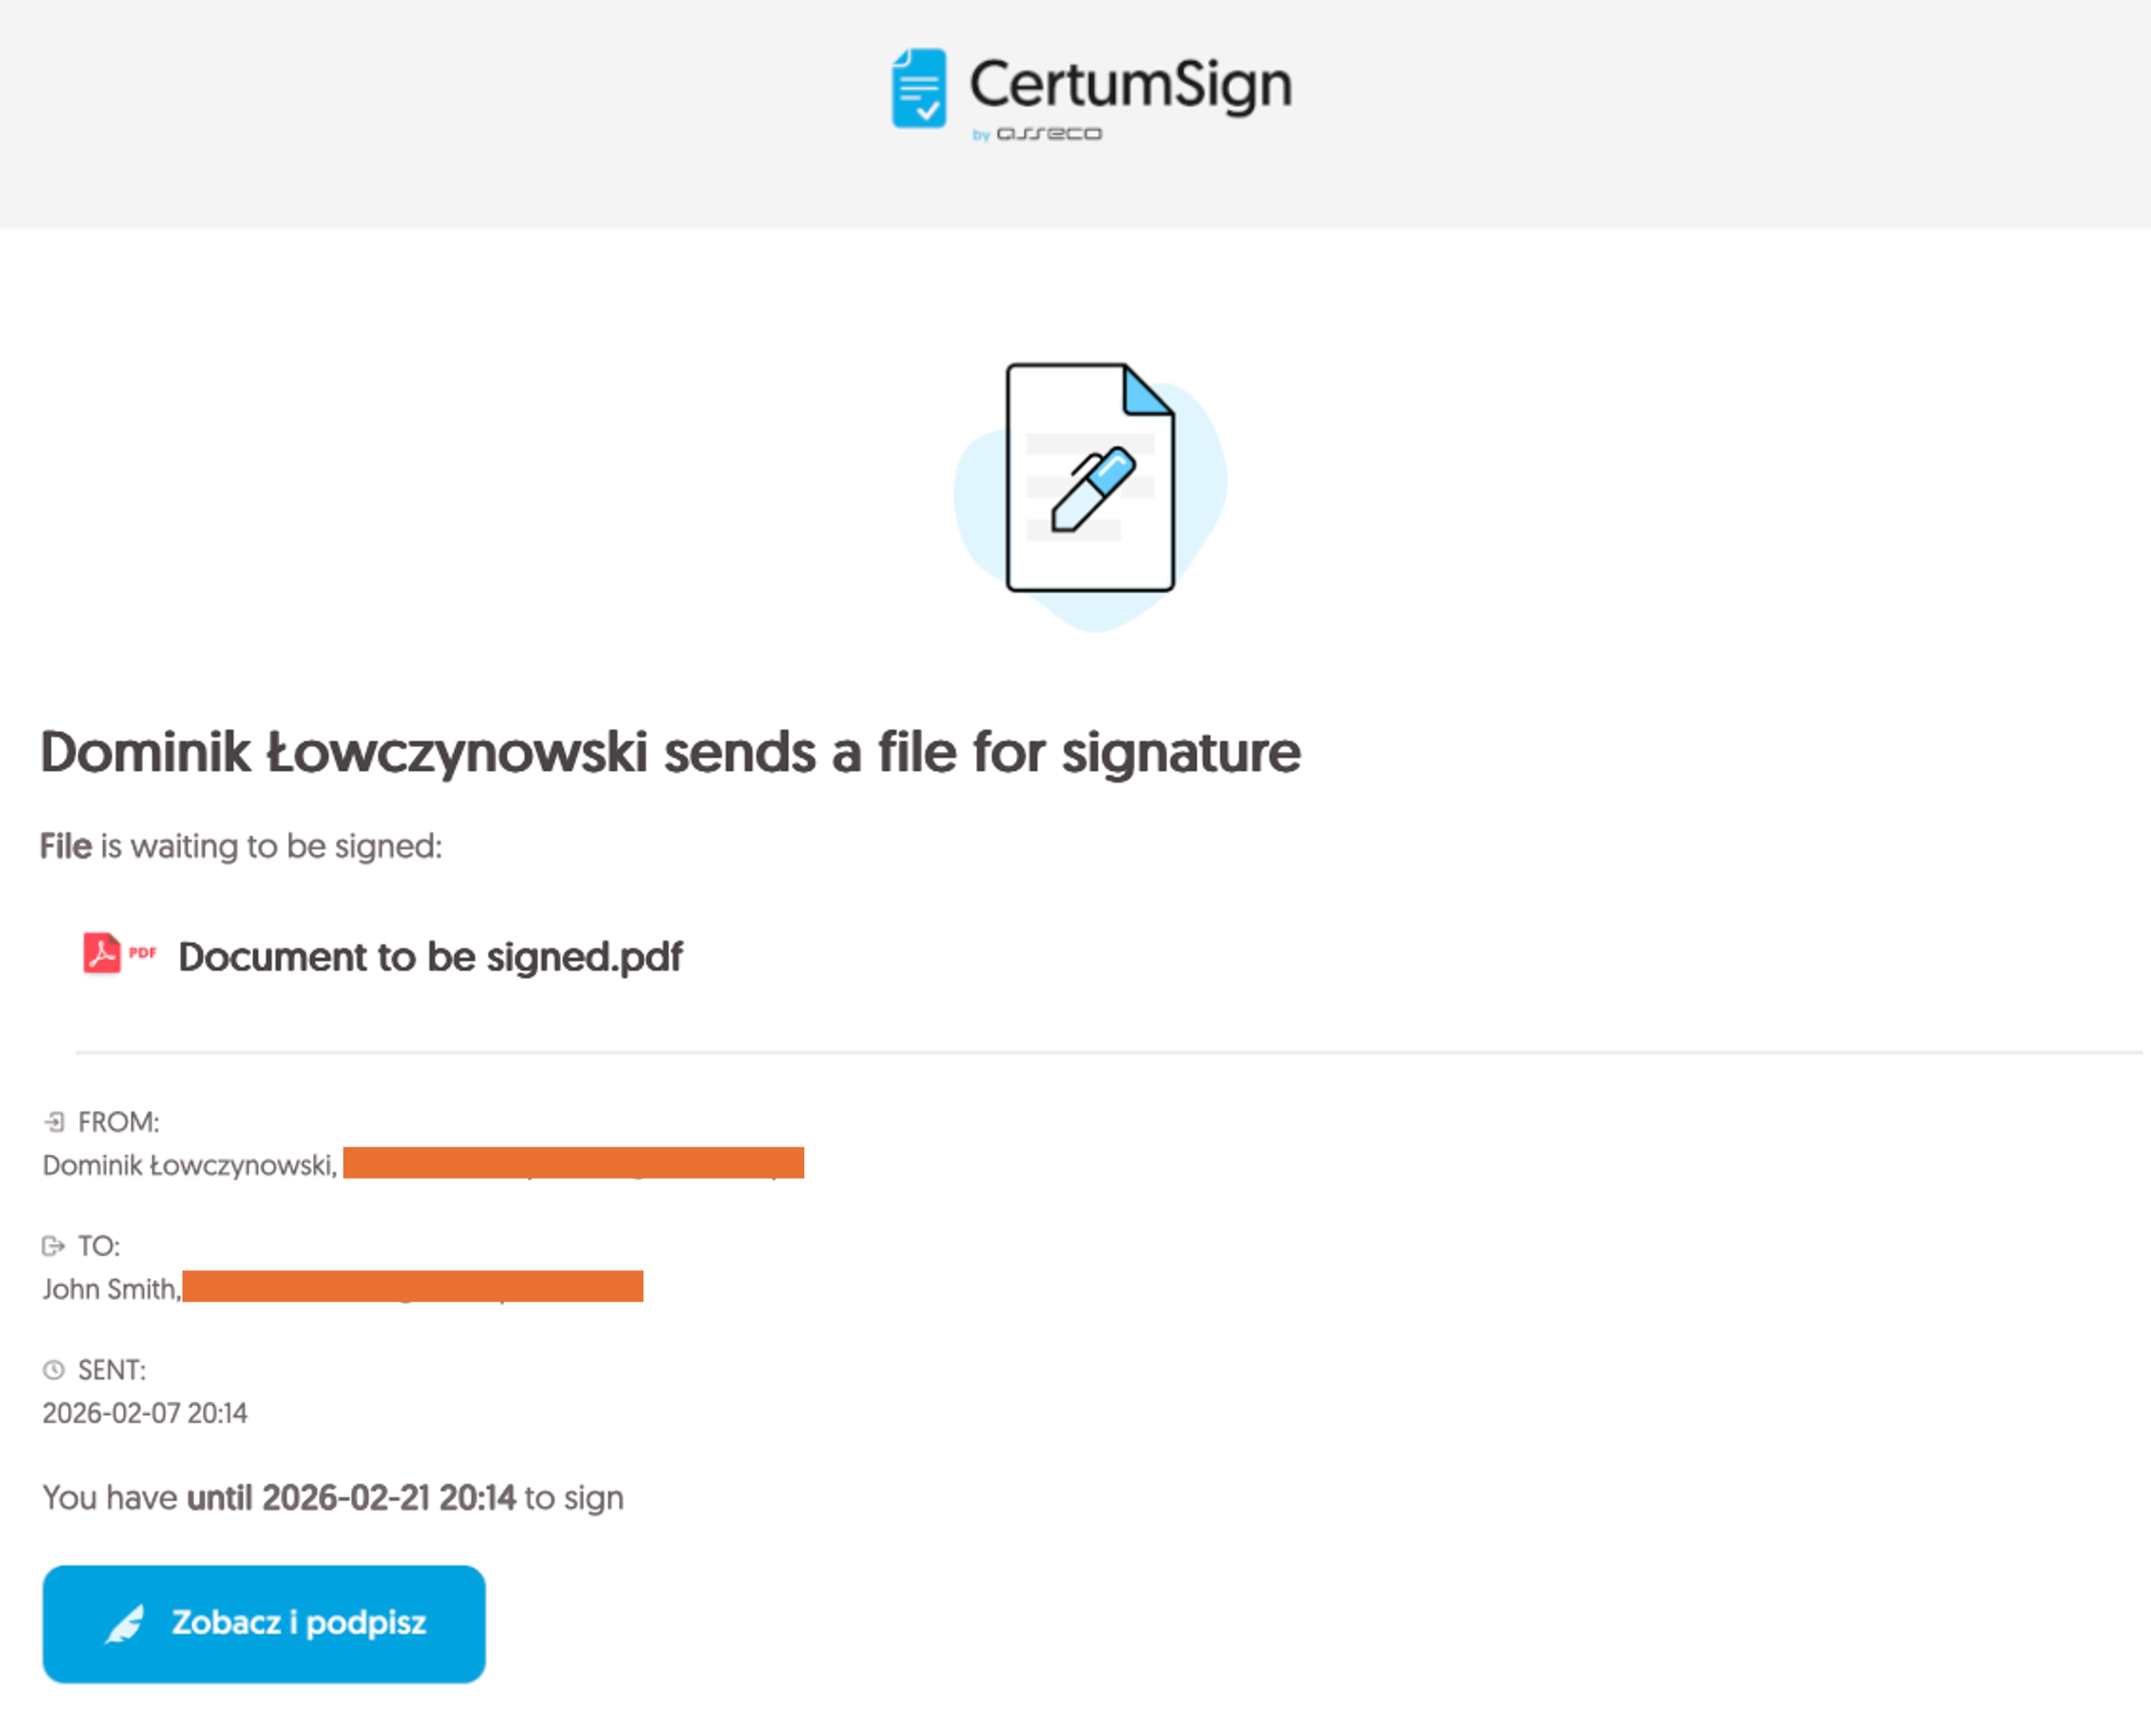Open the 'Document to be signed.pdf' file name

430,957
